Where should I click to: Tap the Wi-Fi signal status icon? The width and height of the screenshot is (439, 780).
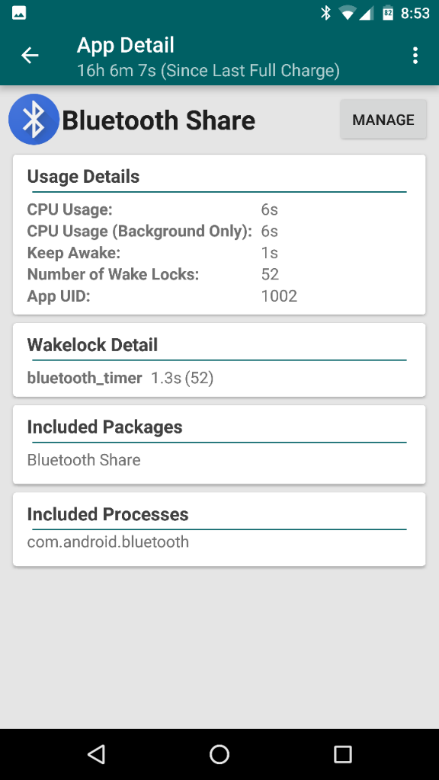click(348, 14)
